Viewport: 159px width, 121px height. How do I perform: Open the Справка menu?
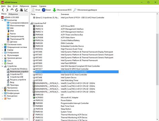[x=43, y=6]
